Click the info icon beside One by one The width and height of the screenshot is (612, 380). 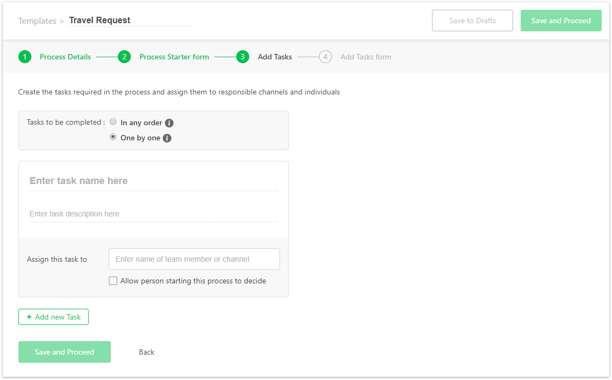(167, 138)
